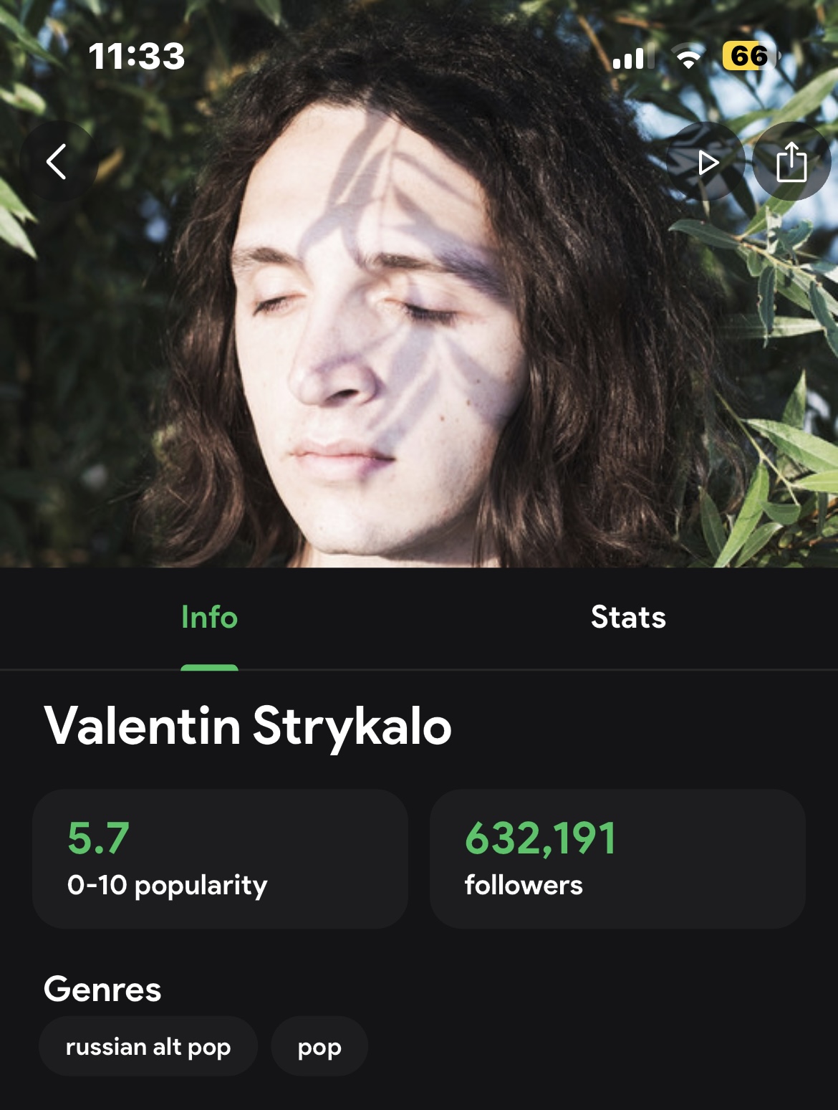Select the Info tab
This screenshot has height=1110, width=838.
pyautogui.click(x=209, y=618)
